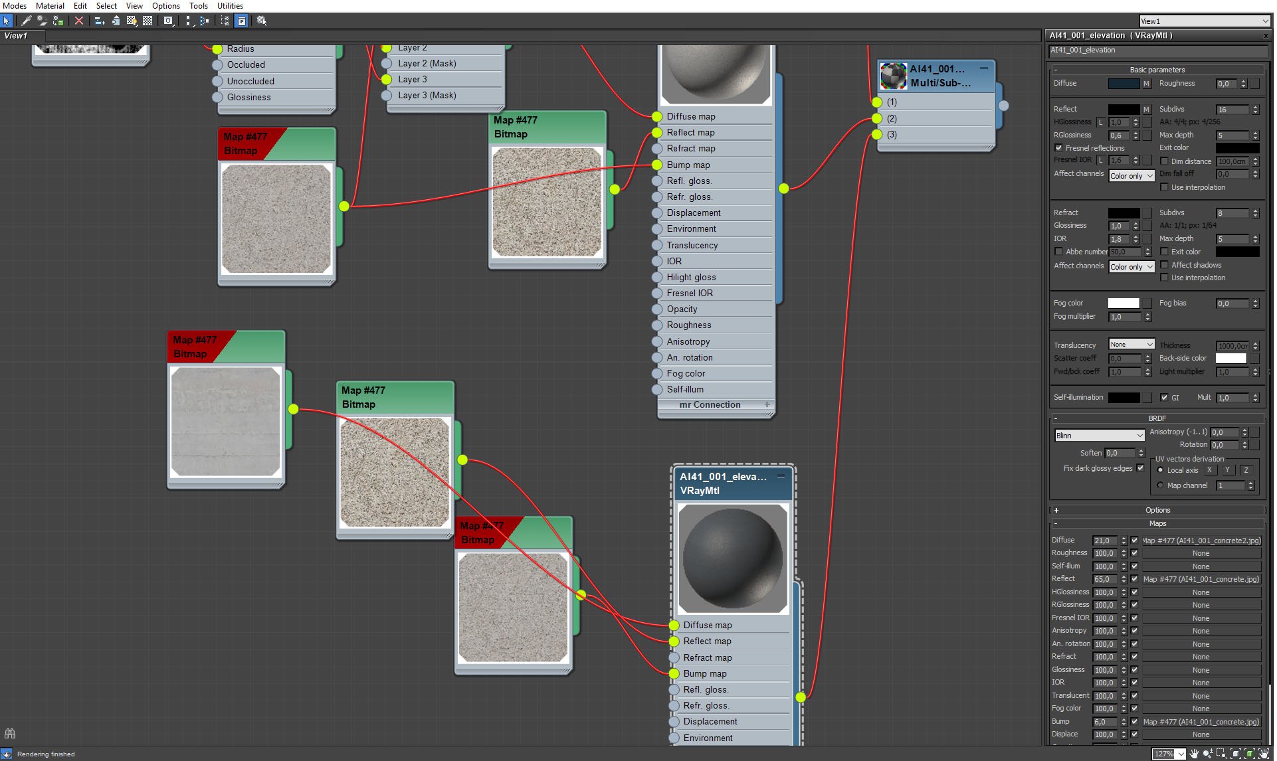Select the Local axis radio button
The width and height of the screenshot is (1277, 761).
pos(1161,470)
